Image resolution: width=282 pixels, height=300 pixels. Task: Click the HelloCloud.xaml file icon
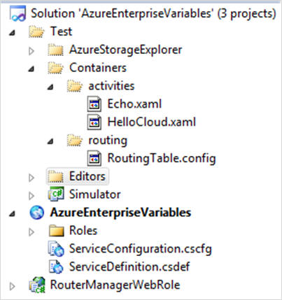coord(94,122)
